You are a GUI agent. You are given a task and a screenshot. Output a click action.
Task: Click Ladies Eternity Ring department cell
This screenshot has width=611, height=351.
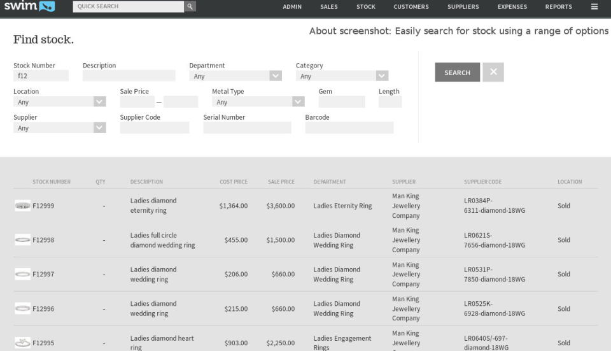(342, 206)
